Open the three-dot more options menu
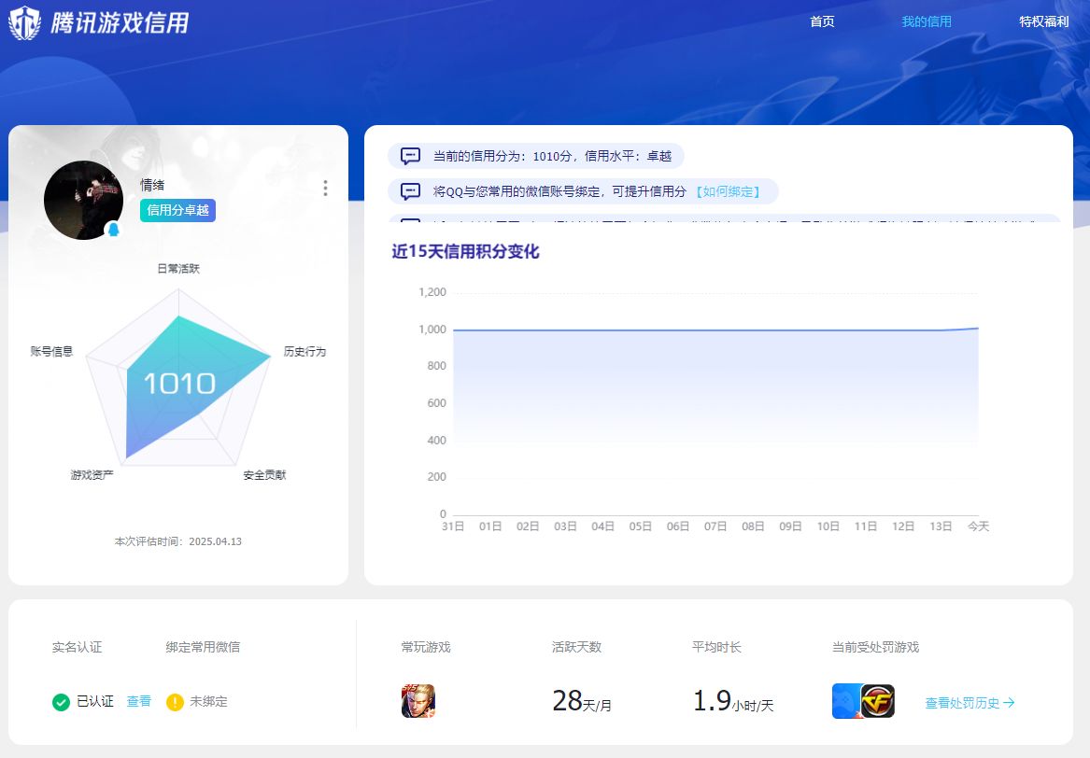Image resolution: width=1090 pixels, height=758 pixels. [325, 189]
